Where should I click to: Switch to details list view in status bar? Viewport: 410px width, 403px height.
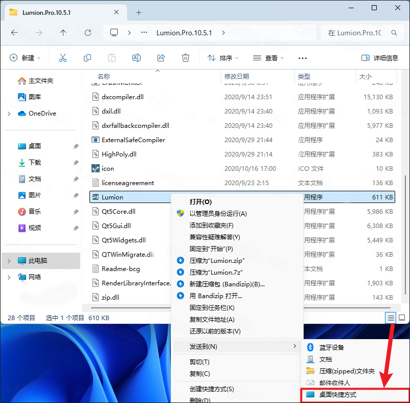(391, 318)
